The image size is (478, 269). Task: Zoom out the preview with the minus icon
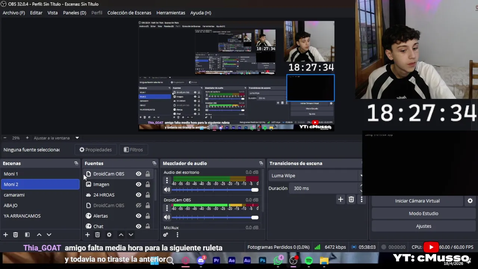5,138
